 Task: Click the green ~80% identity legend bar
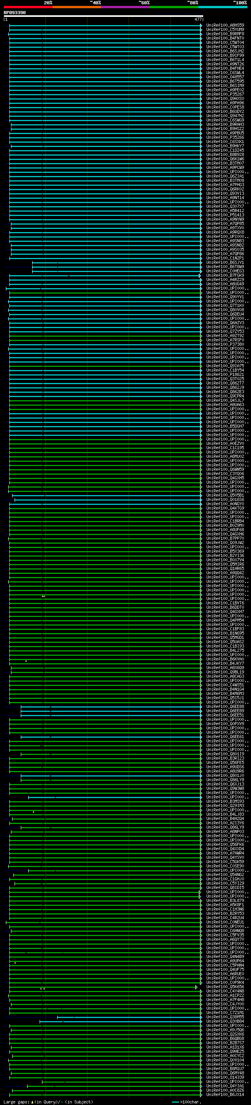(x=174, y=7)
